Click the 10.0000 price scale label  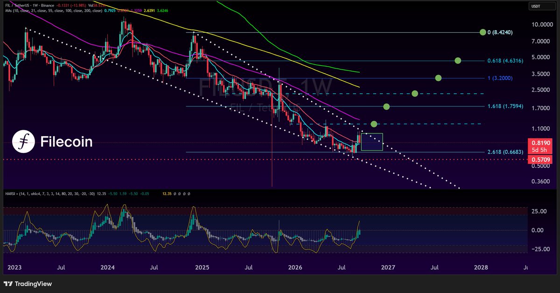[543, 25]
